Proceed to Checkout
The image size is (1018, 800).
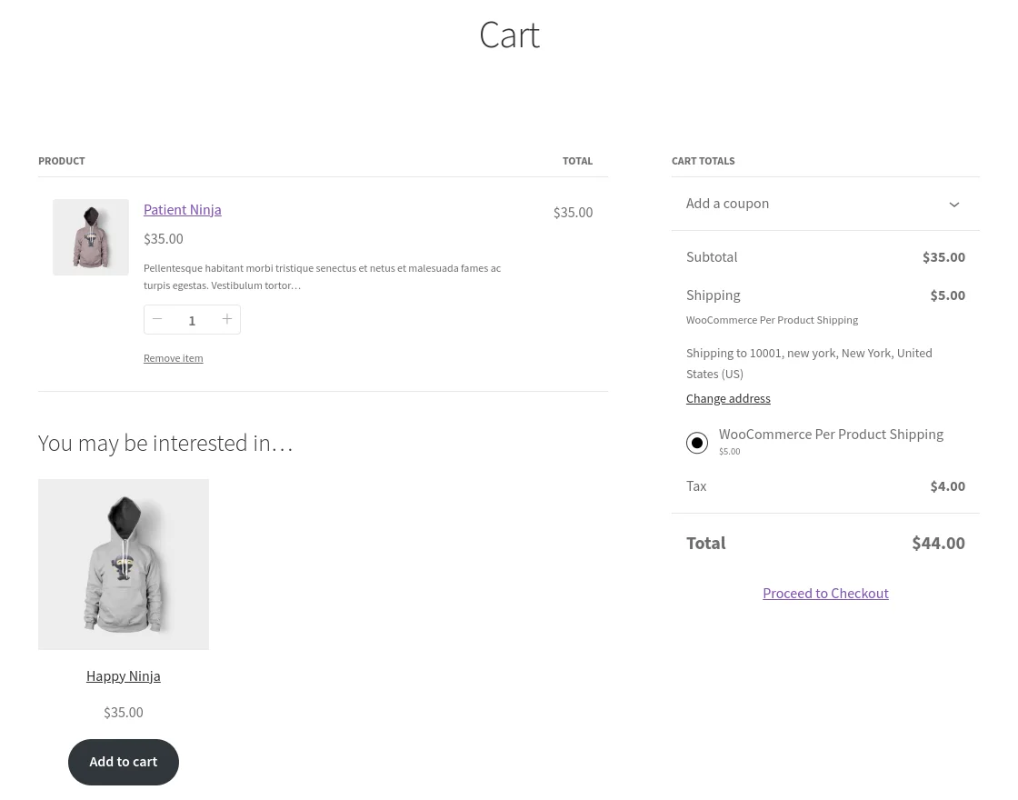tap(825, 593)
